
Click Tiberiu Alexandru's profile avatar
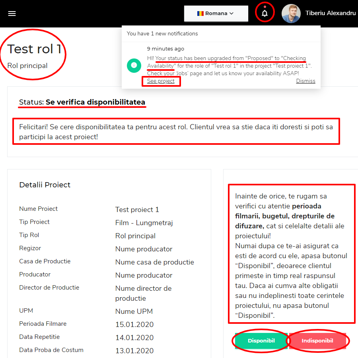(x=291, y=14)
